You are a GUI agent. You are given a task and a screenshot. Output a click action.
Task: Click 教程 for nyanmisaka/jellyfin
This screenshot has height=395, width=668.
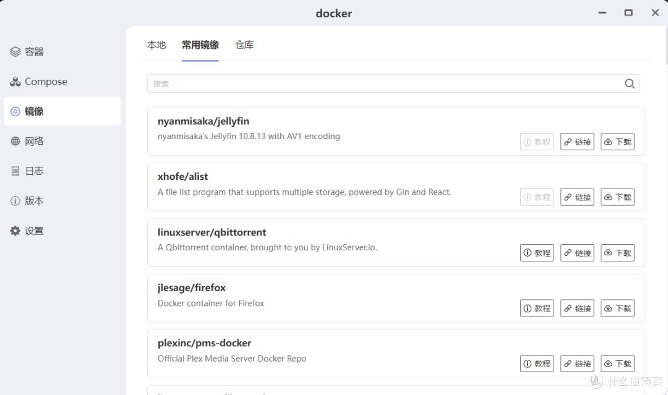click(537, 142)
